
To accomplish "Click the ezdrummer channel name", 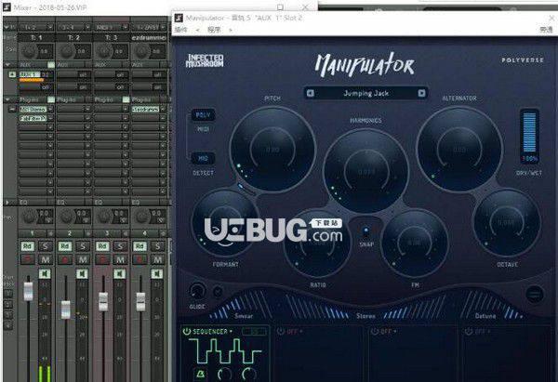I will pyautogui.click(x=149, y=37).
